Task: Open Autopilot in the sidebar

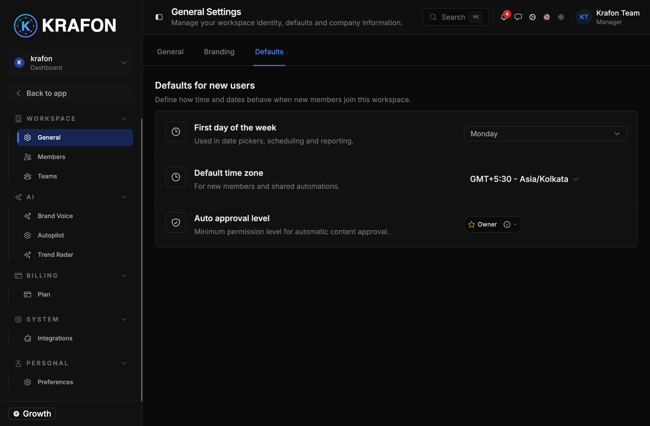Action: coord(75,235)
